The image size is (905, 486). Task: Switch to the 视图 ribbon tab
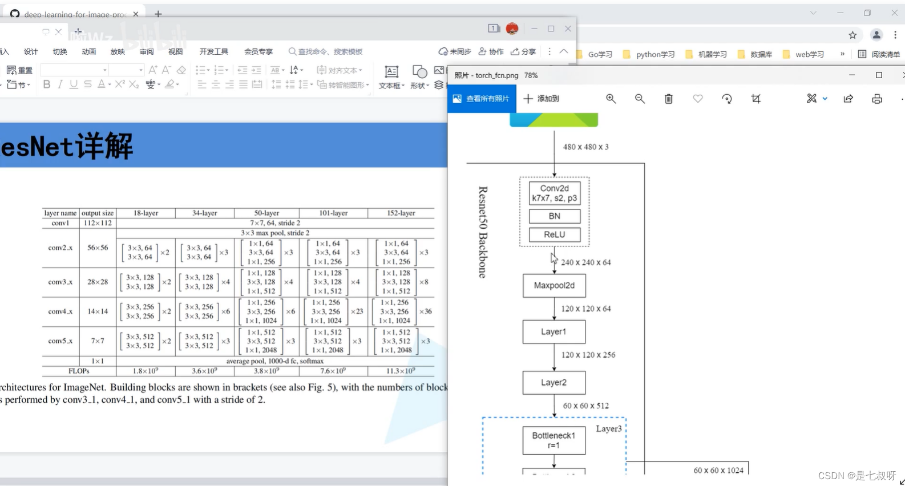[x=175, y=51]
